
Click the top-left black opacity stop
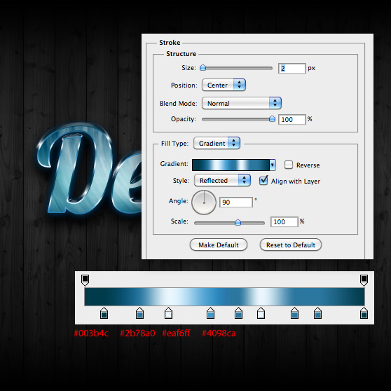click(x=85, y=280)
